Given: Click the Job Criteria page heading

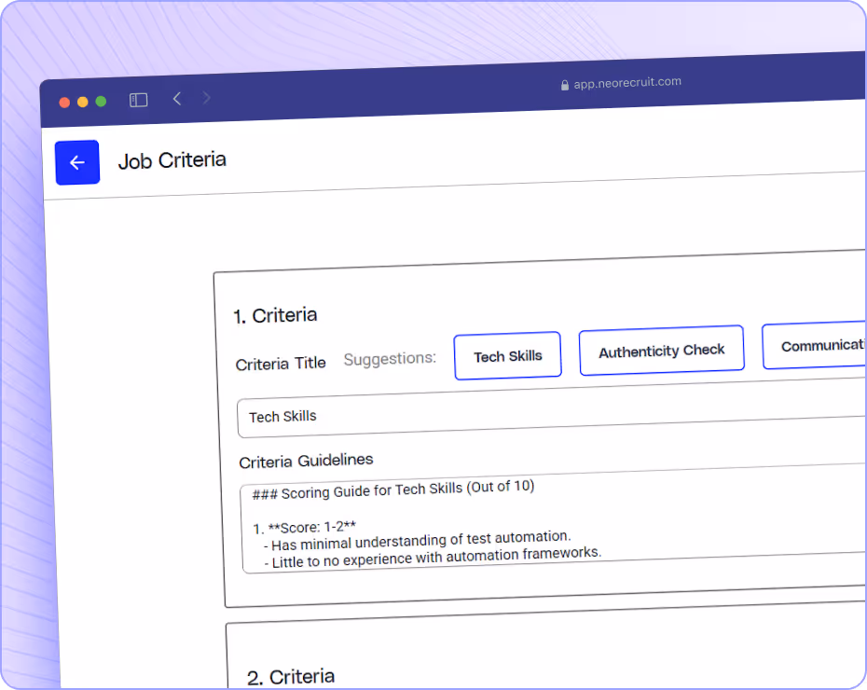Looking at the screenshot, I should pyautogui.click(x=172, y=161).
